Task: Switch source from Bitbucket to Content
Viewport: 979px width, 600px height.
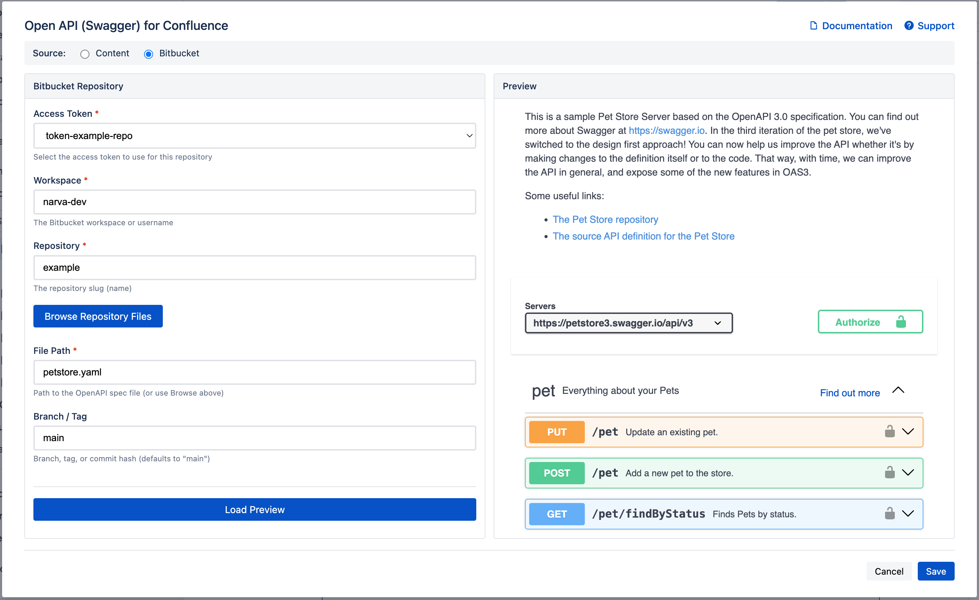Action: coord(84,54)
